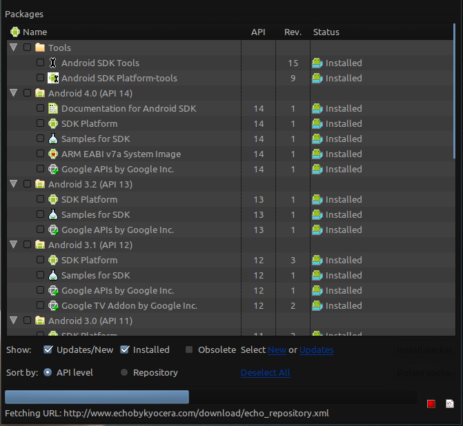Click the Name column header
This screenshot has height=426, width=463.
(x=124, y=32)
